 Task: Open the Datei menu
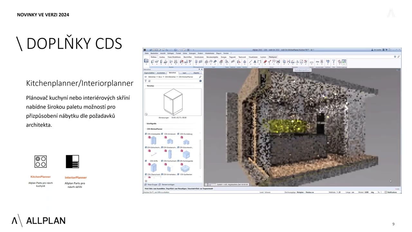[x=146, y=53]
